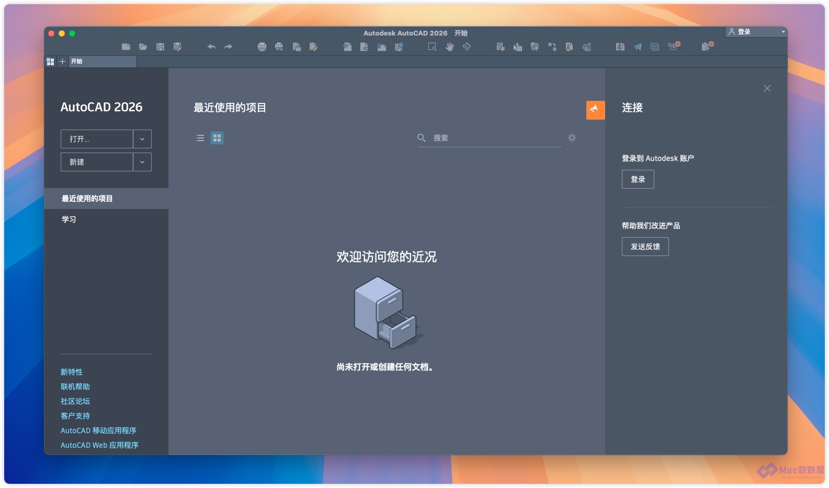
Task: Click the monitor chart Activity Insights icon
Action: pyautogui.click(x=655, y=47)
